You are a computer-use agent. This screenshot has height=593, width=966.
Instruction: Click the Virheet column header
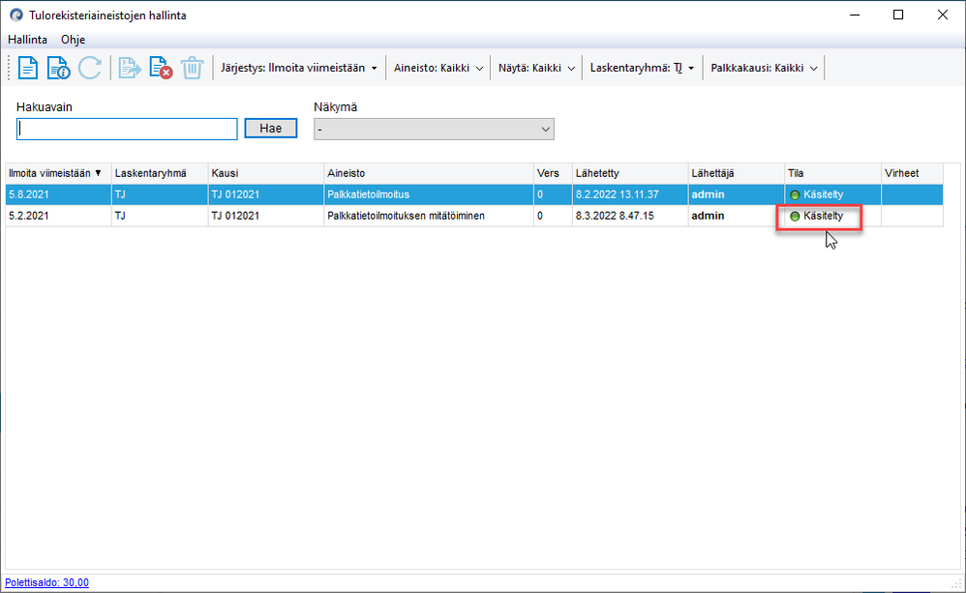(x=912, y=174)
